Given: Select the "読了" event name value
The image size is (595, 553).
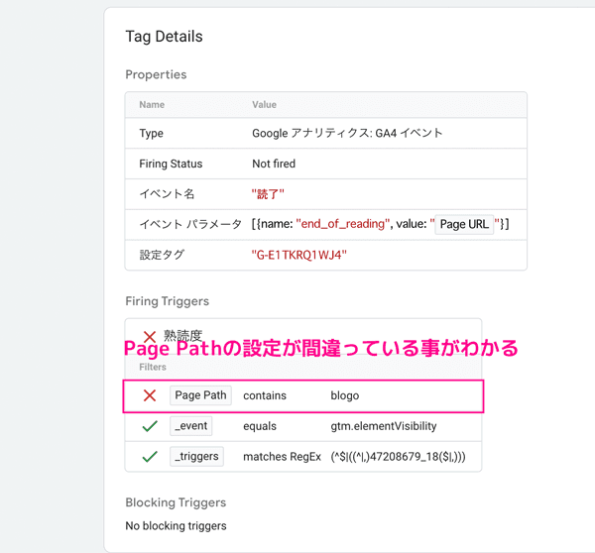Looking at the screenshot, I should click(268, 194).
